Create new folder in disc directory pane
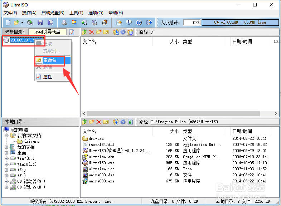This screenshot has height=206, width=281. [x=99, y=32]
